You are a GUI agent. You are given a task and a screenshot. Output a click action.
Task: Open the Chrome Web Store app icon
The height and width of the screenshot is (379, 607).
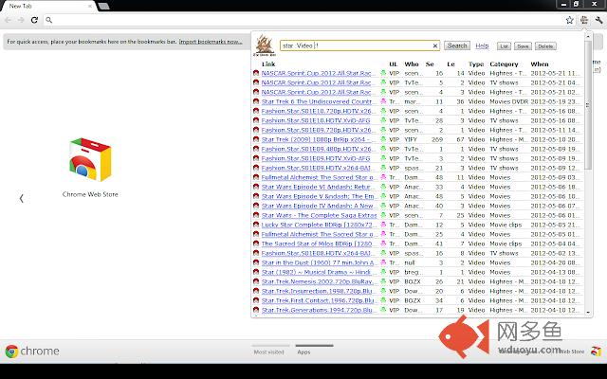tap(90, 160)
